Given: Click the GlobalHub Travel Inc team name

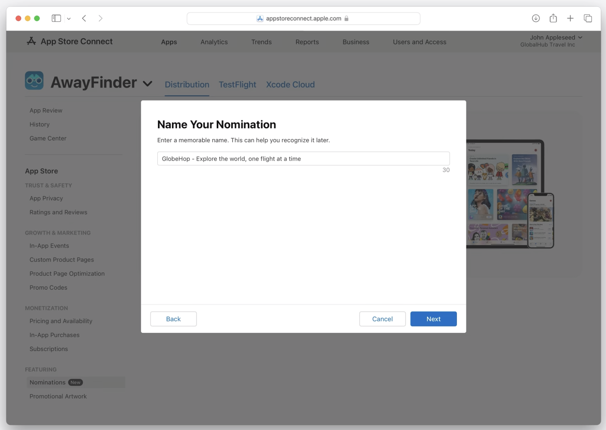Looking at the screenshot, I should point(547,45).
